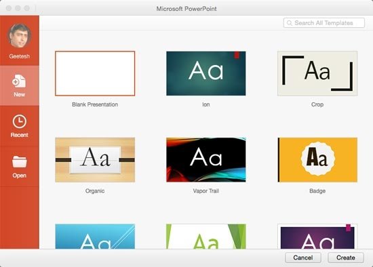Click the Vapor Trail label text

click(206, 191)
